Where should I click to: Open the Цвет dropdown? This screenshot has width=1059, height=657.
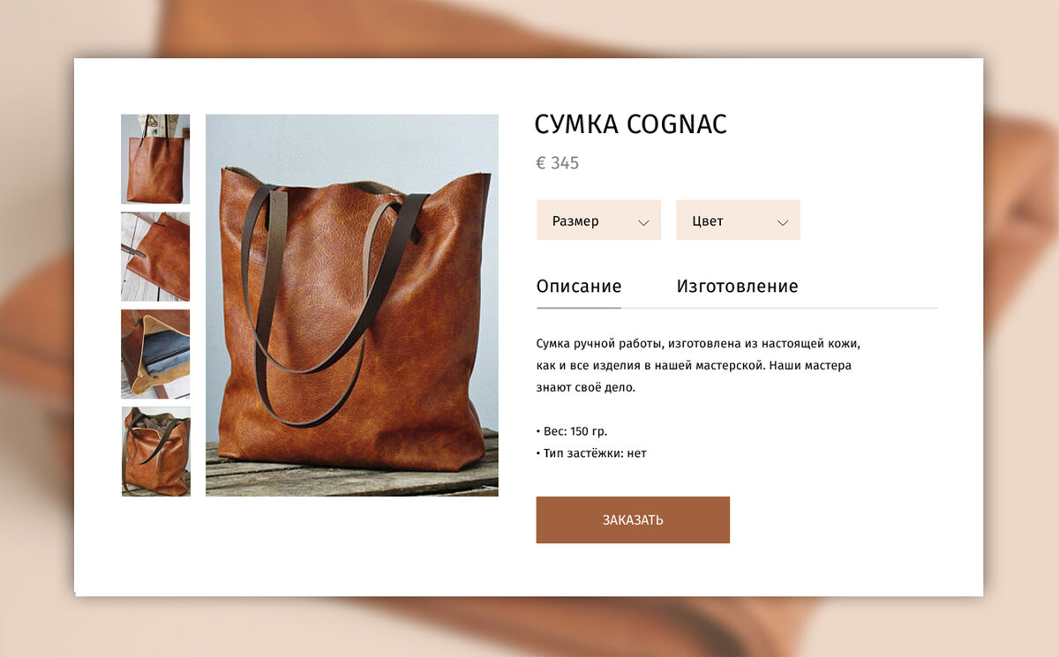[x=738, y=220]
